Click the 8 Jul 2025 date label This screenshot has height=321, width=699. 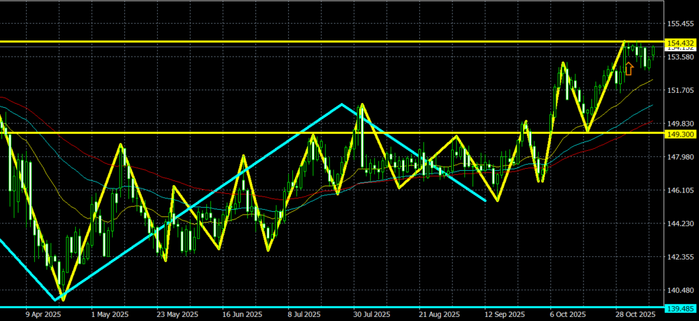click(306, 314)
